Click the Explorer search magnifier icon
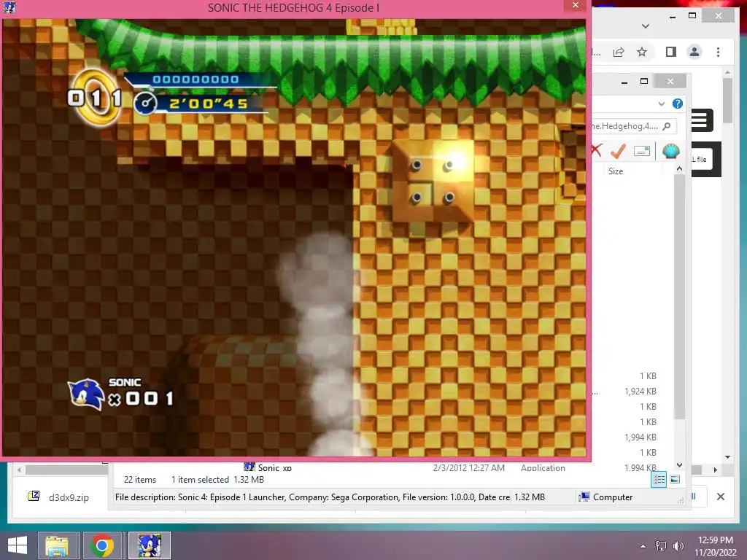 (x=667, y=126)
